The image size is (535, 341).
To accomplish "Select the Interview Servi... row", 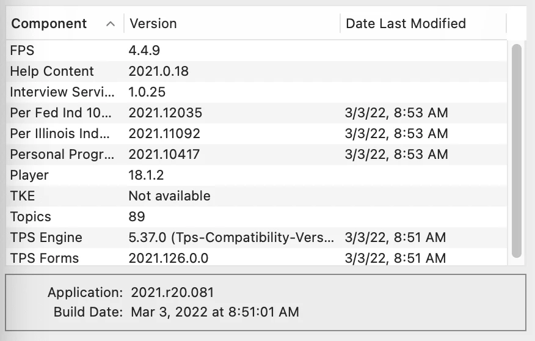I will (x=257, y=92).
